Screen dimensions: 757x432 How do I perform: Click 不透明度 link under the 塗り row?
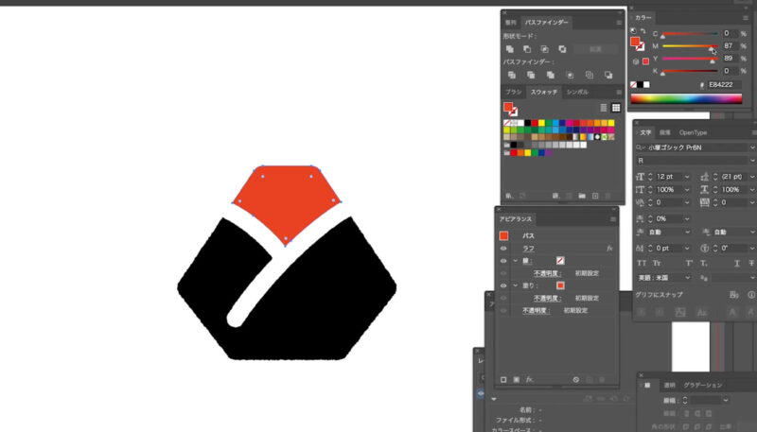pos(547,298)
